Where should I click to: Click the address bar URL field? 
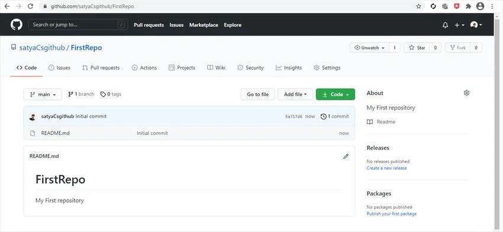231,6
